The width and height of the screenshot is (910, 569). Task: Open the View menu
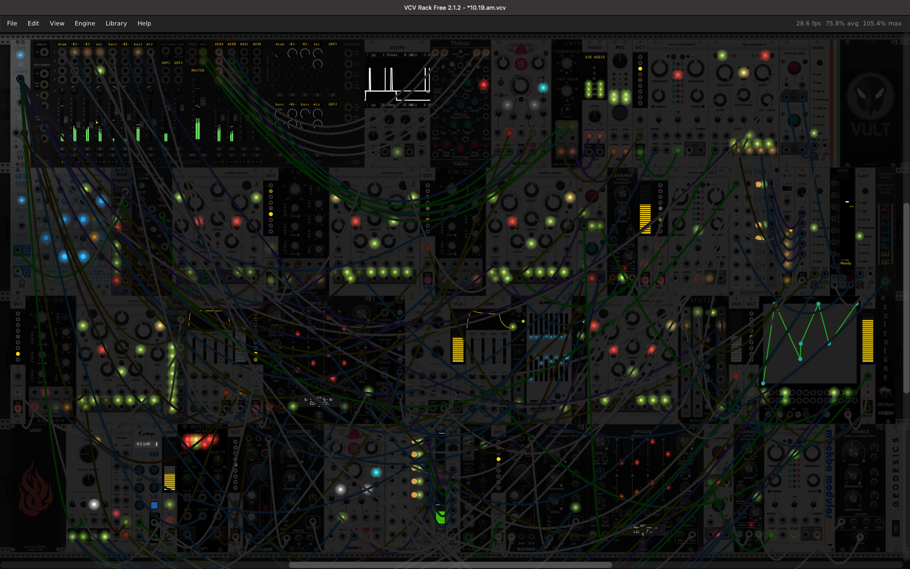pos(57,23)
